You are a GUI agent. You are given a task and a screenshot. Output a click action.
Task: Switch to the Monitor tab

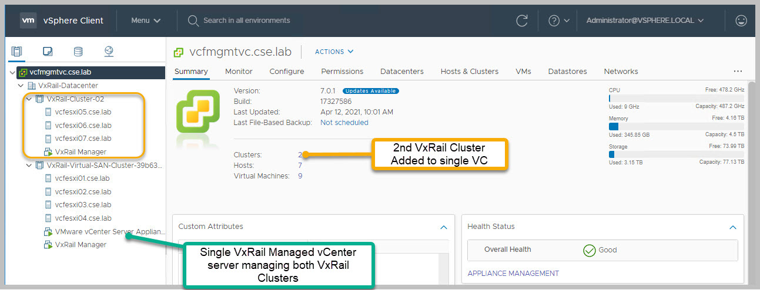pyautogui.click(x=239, y=72)
